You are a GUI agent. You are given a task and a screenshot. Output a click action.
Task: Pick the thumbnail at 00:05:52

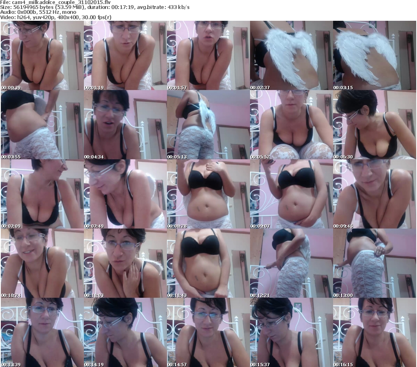pos(292,125)
